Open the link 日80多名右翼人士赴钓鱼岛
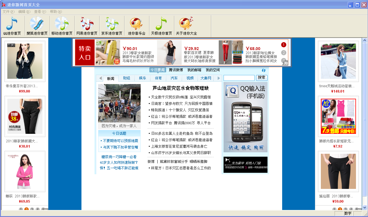Image resolution: width=368 pixels, height=217 pixels. coord(172,133)
